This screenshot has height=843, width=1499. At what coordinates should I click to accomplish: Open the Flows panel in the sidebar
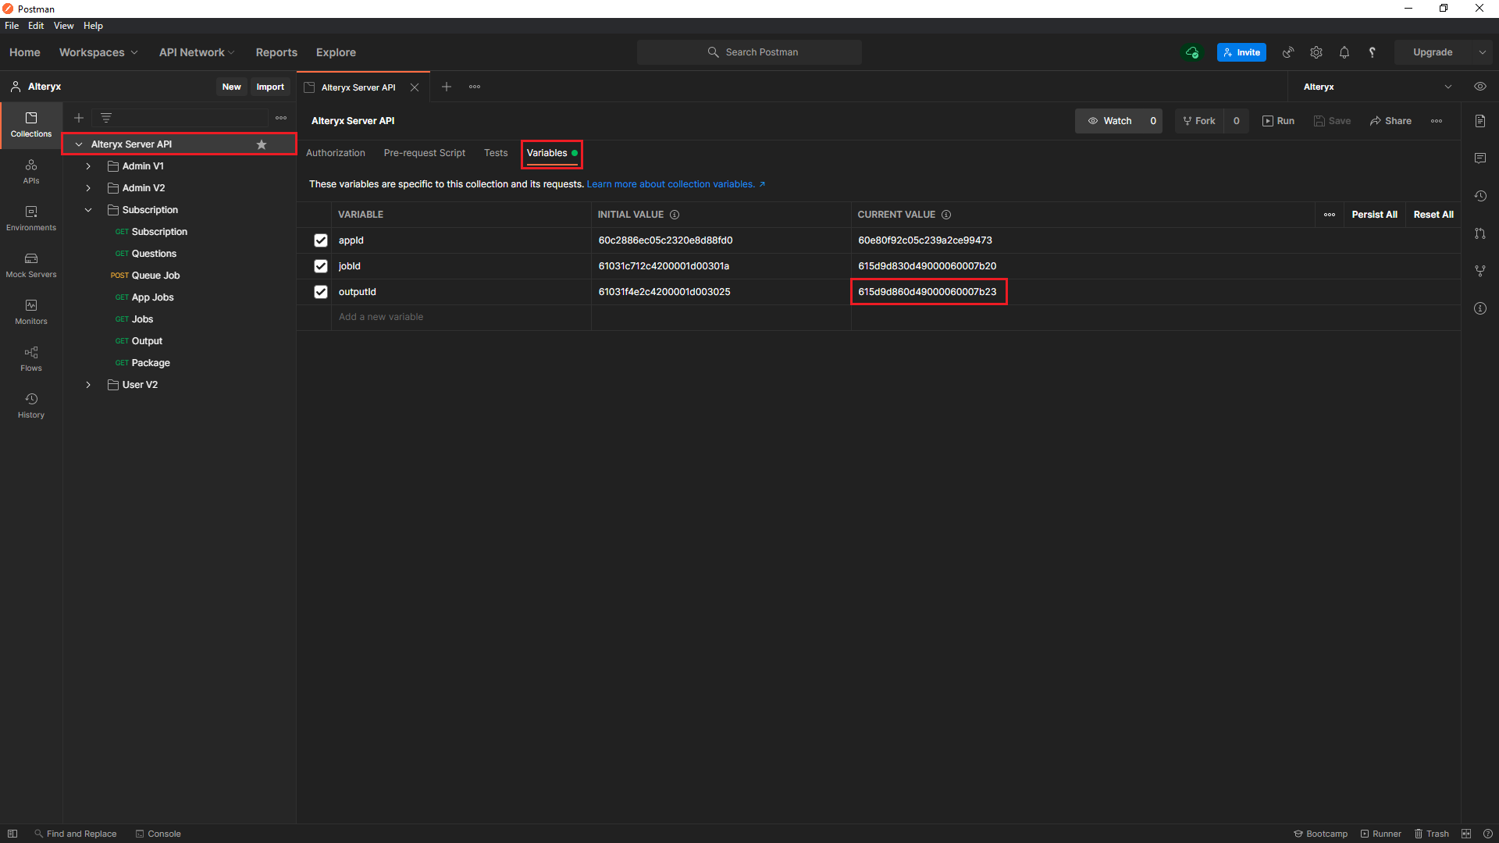(30, 359)
